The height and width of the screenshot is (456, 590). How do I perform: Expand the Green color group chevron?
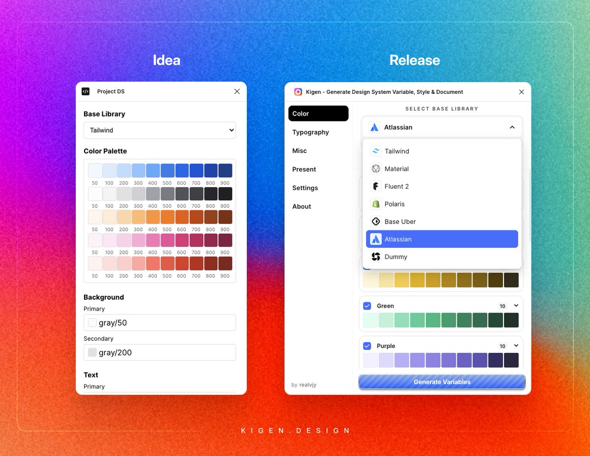coord(516,306)
